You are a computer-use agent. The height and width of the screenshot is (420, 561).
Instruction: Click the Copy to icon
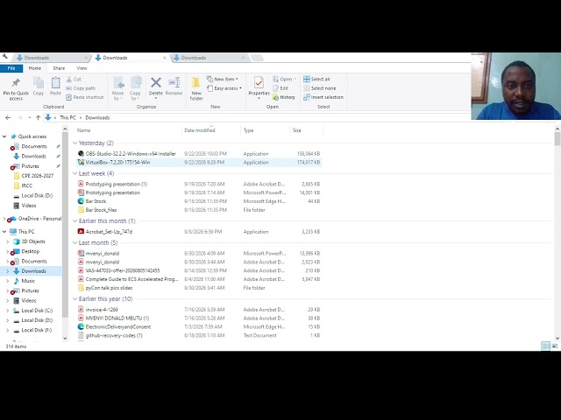136,83
